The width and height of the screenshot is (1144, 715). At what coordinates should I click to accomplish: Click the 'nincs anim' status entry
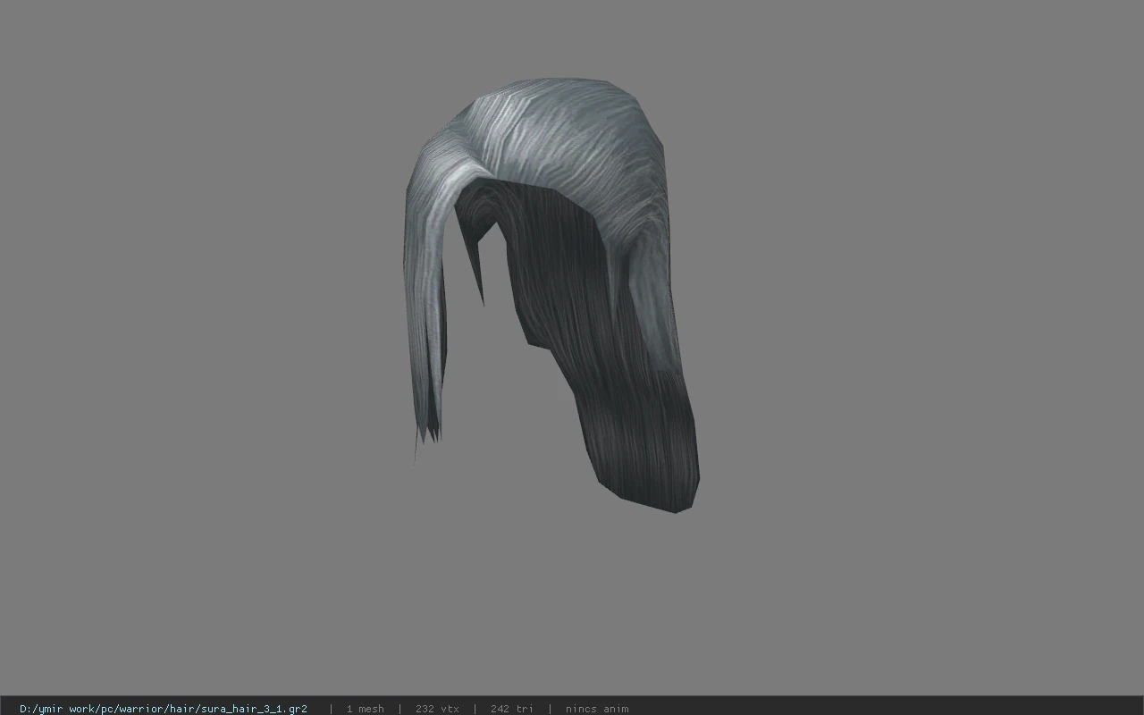597,709
